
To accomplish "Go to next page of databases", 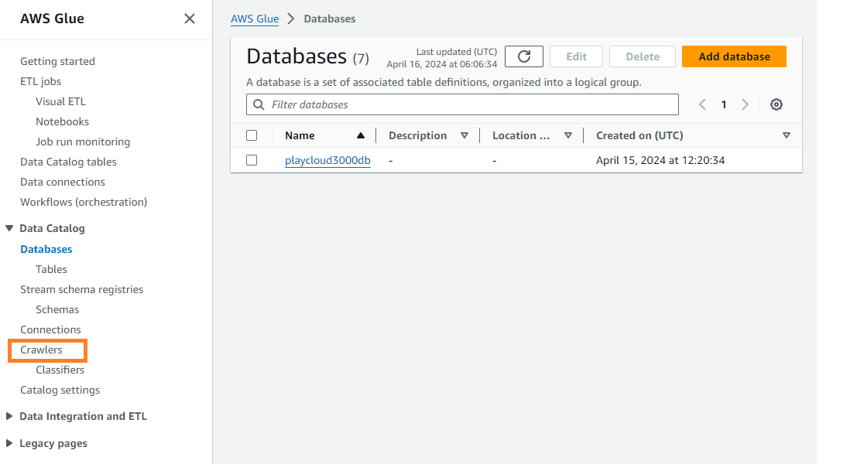I will pos(745,104).
